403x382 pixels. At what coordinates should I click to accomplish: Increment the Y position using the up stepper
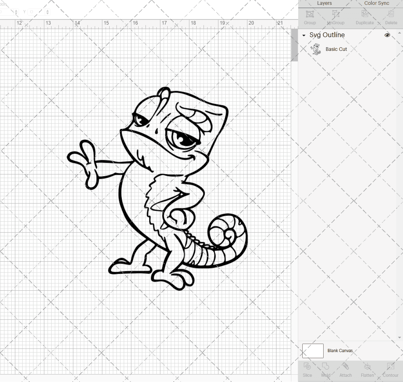(x=48, y=10)
